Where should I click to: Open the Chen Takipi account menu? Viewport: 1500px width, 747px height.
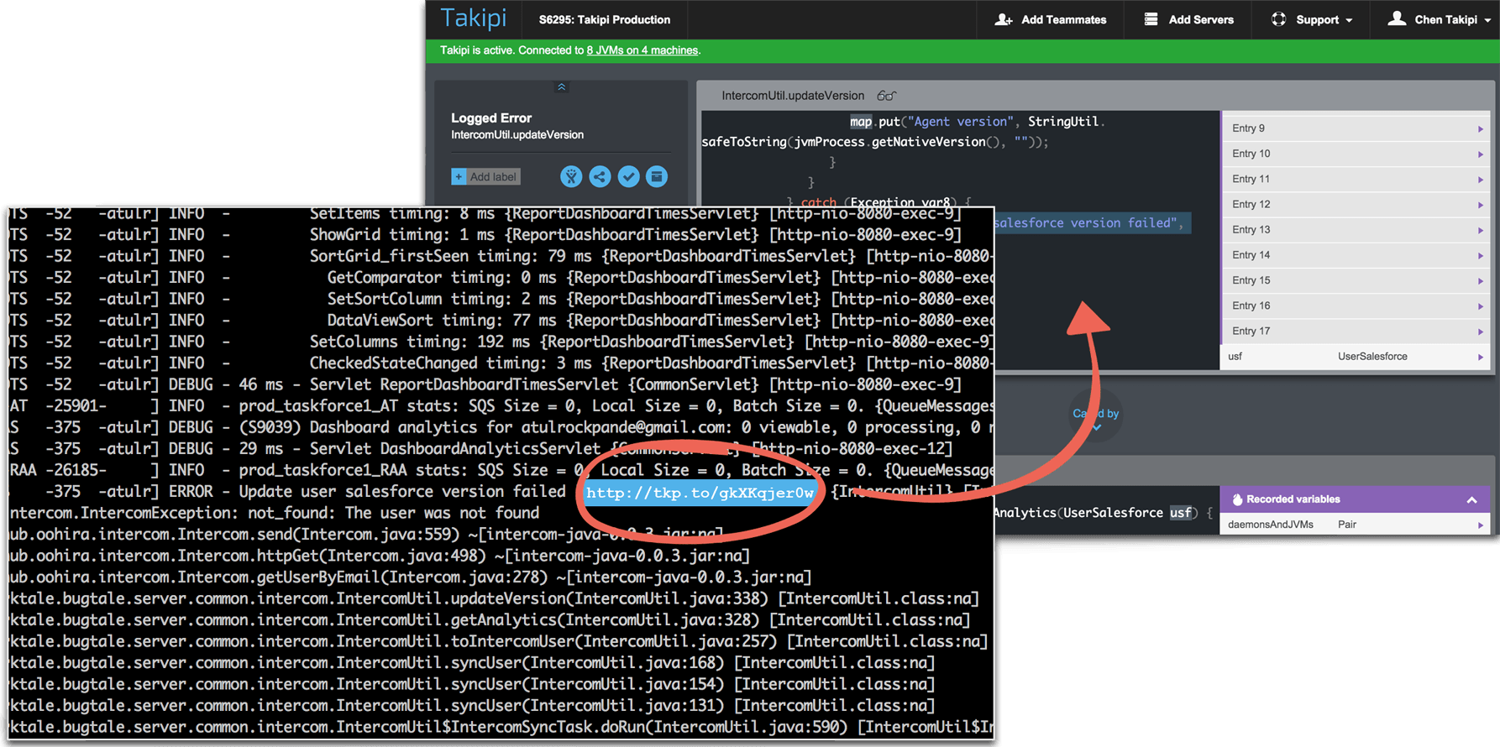[x=1438, y=19]
